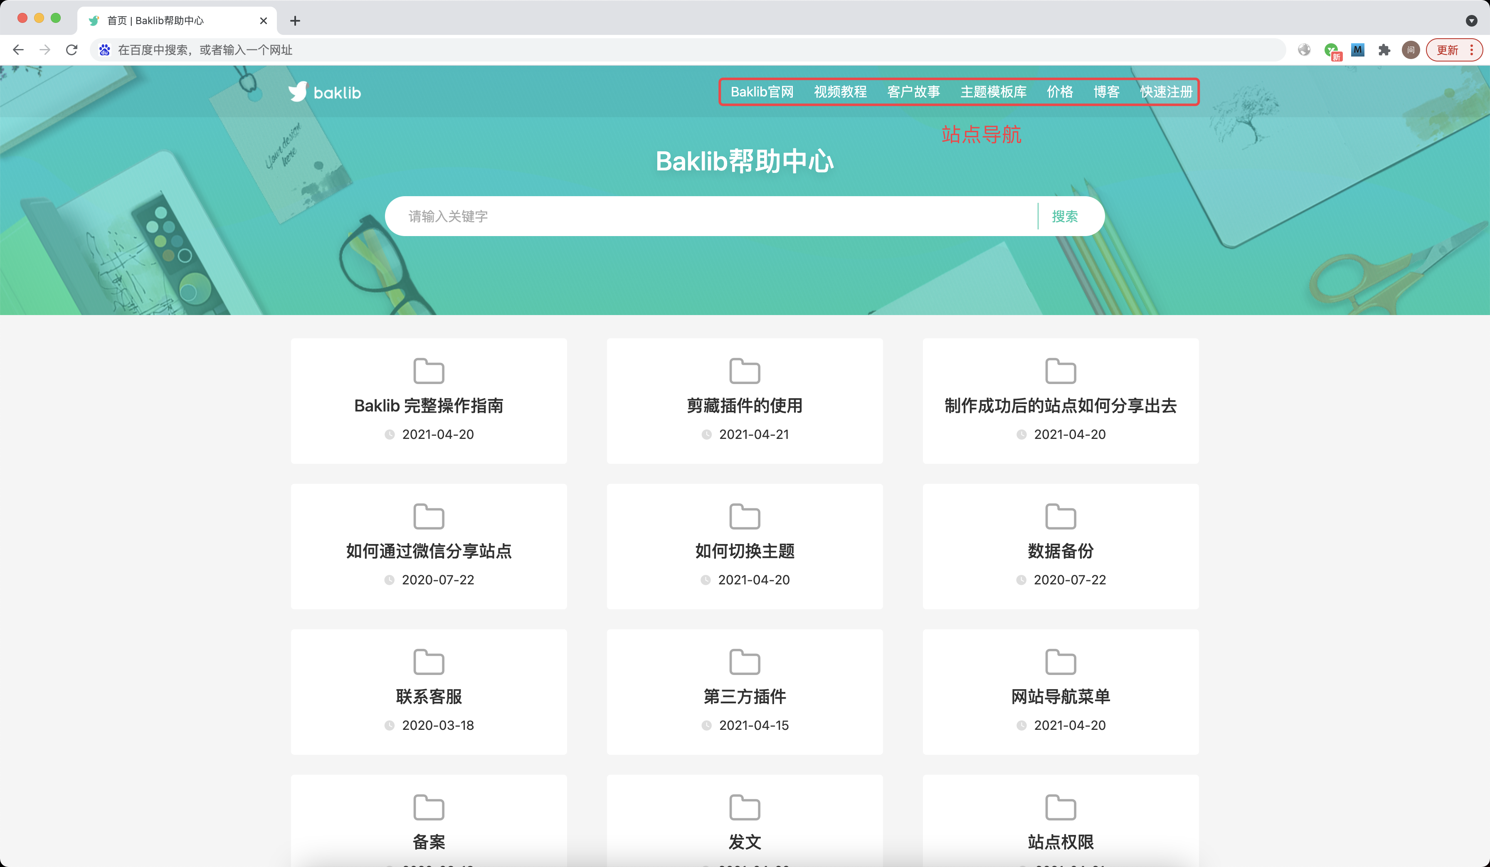Open 主题模板库 navigation item
This screenshot has height=867, width=1490.
tap(993, 91)
